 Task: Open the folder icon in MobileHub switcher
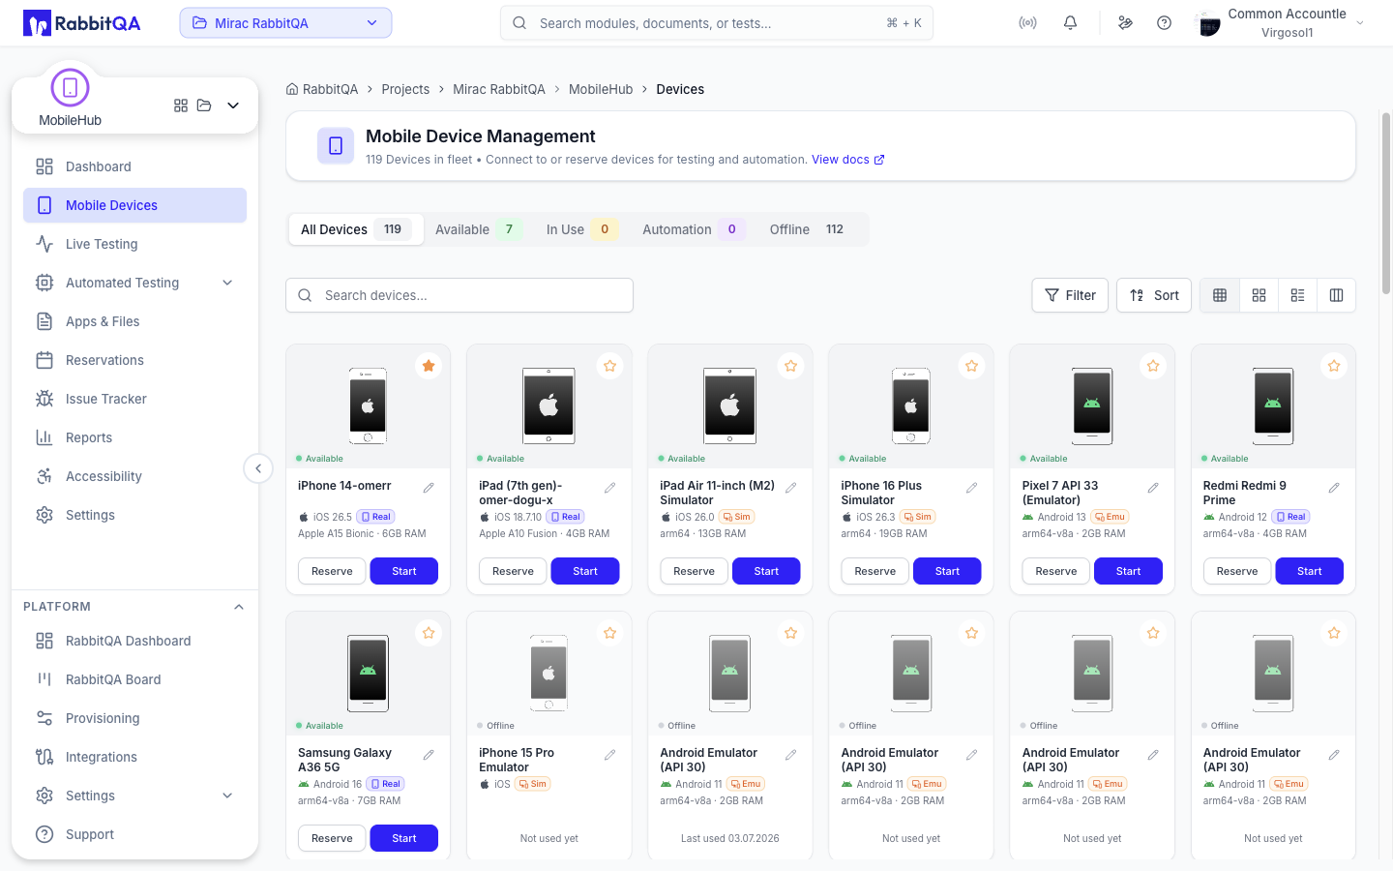(204, 105)
